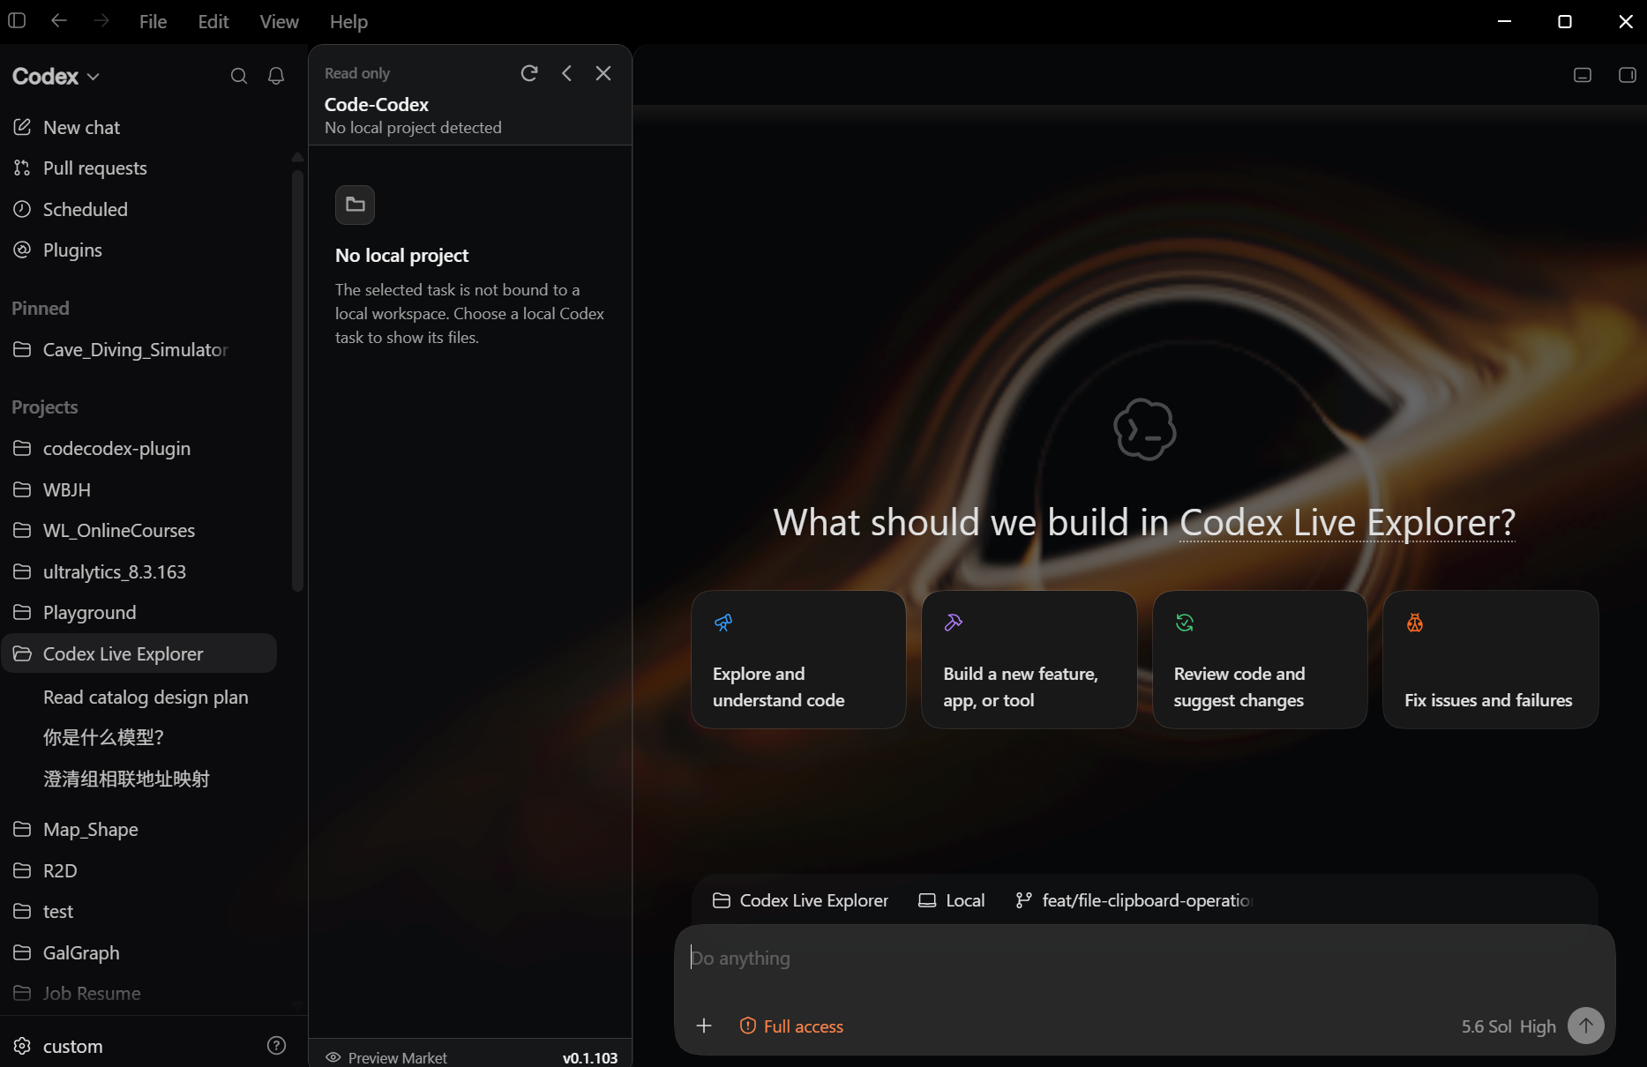Open the Local environment selector
This screenshot has width=1647, height=1067.
tap(952, 900)
